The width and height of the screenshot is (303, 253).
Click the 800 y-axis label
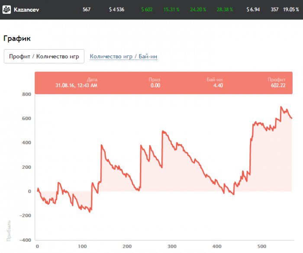(x=26, y=94)
